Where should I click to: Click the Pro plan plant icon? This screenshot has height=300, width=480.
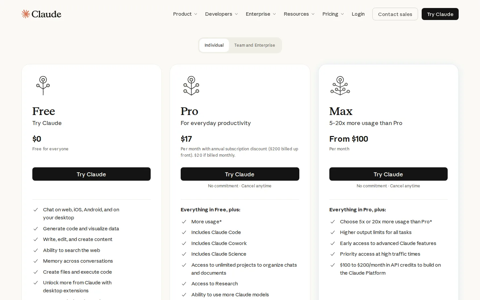[191, 86]
